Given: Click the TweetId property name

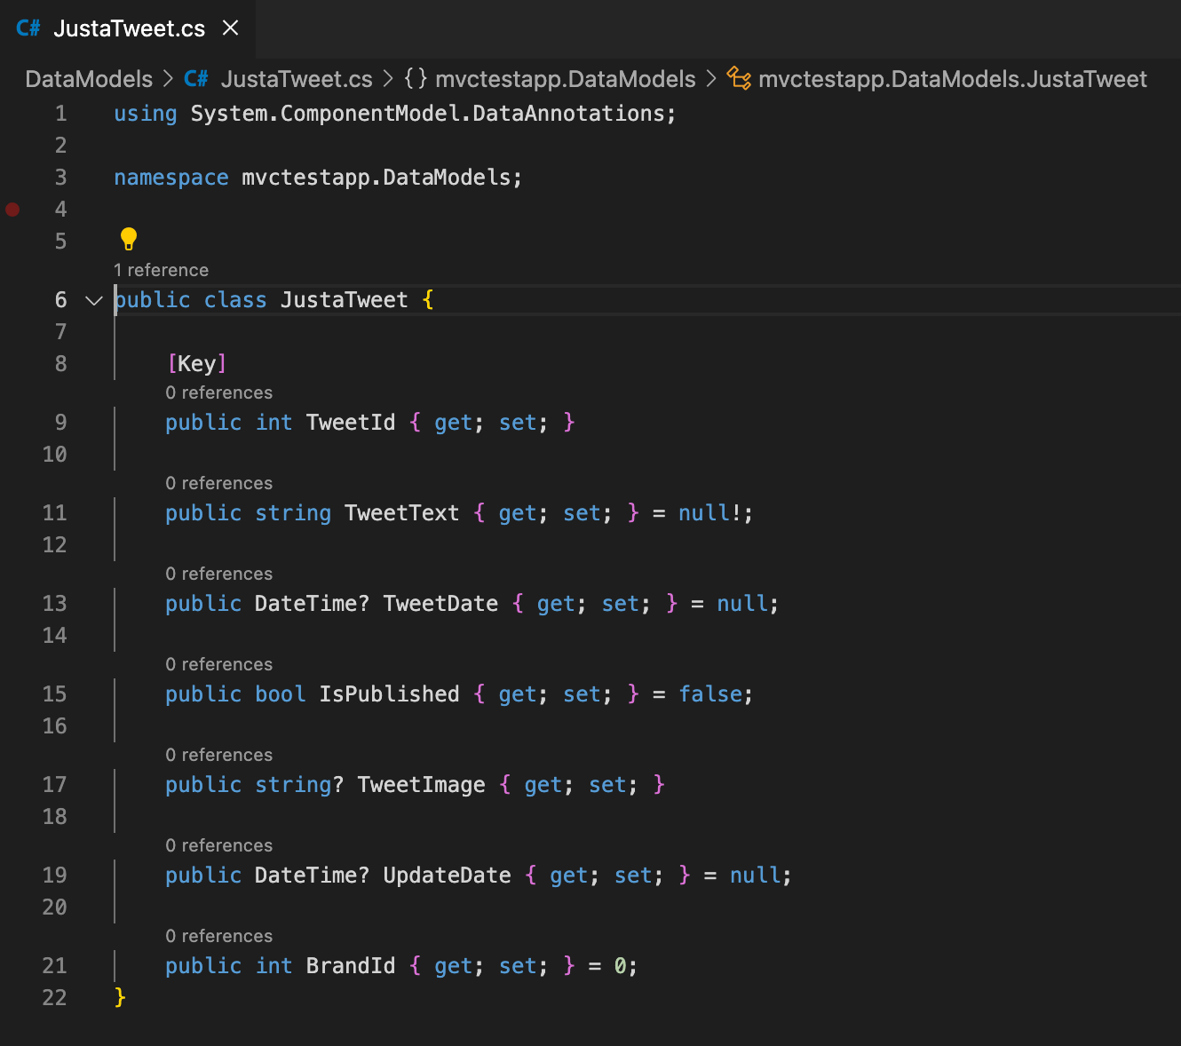Looking at the screenshot, I should coord(351,423).
